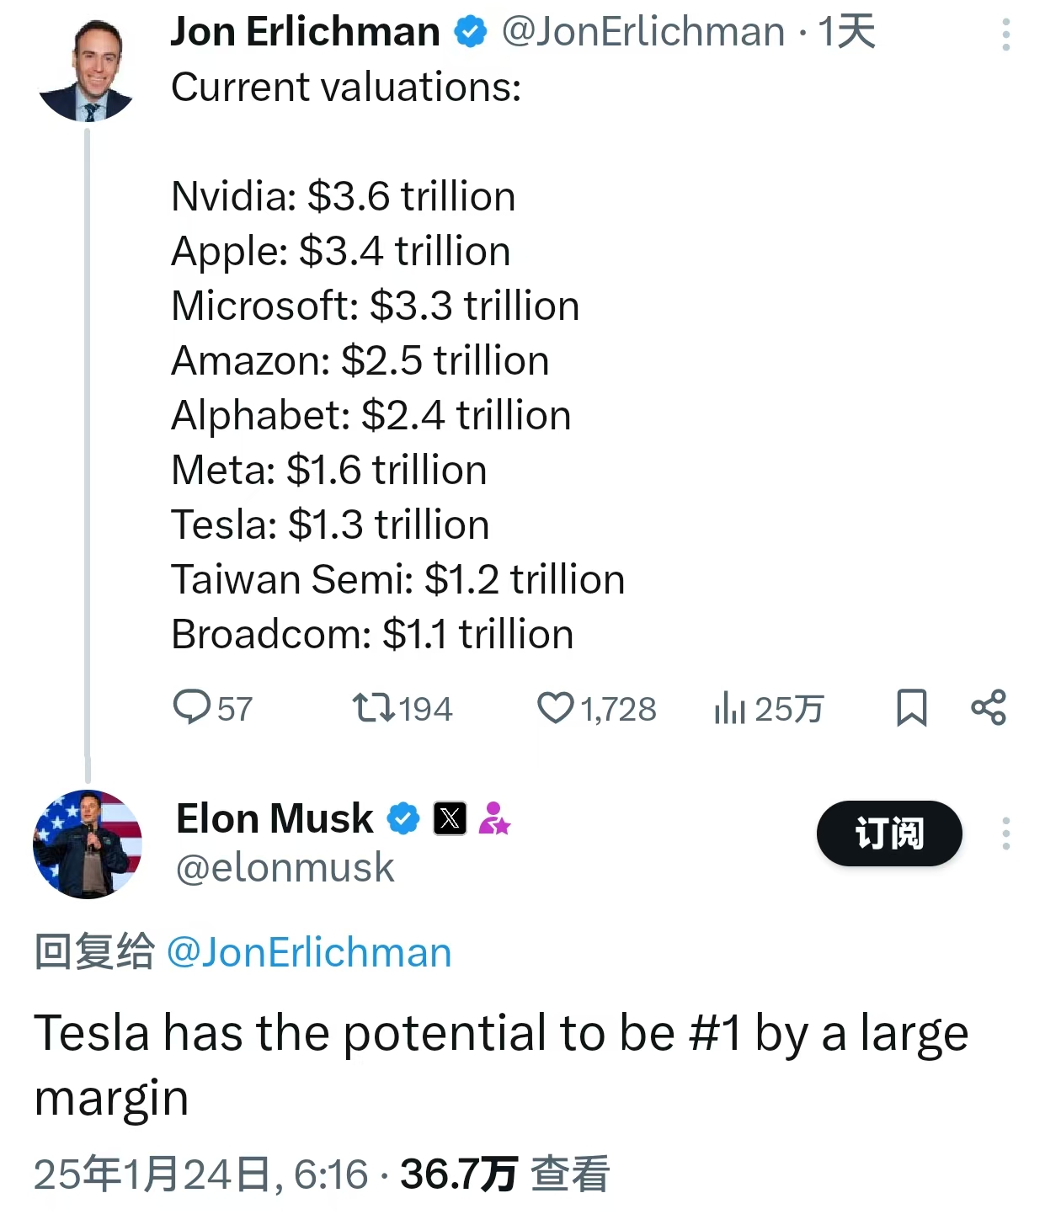
Task: Click the reply comment bubble icon
Action: click(191, 707)
